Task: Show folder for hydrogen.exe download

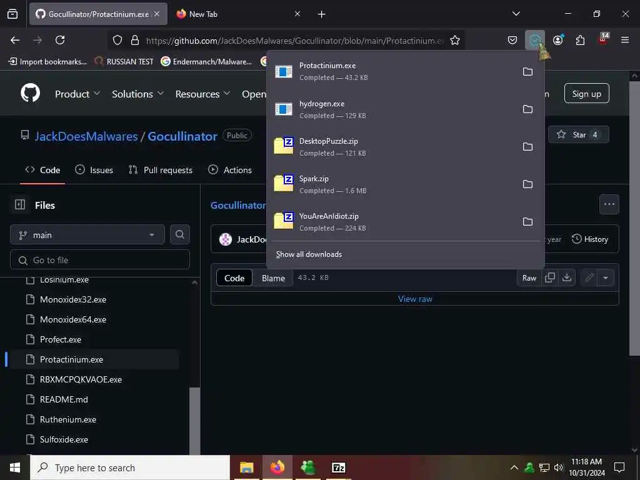Action: (527, 109)
